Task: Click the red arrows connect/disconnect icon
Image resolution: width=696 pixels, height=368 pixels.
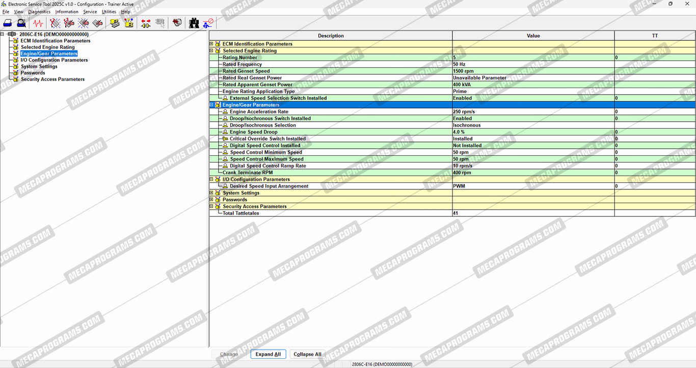Action: tap(146, 23)
